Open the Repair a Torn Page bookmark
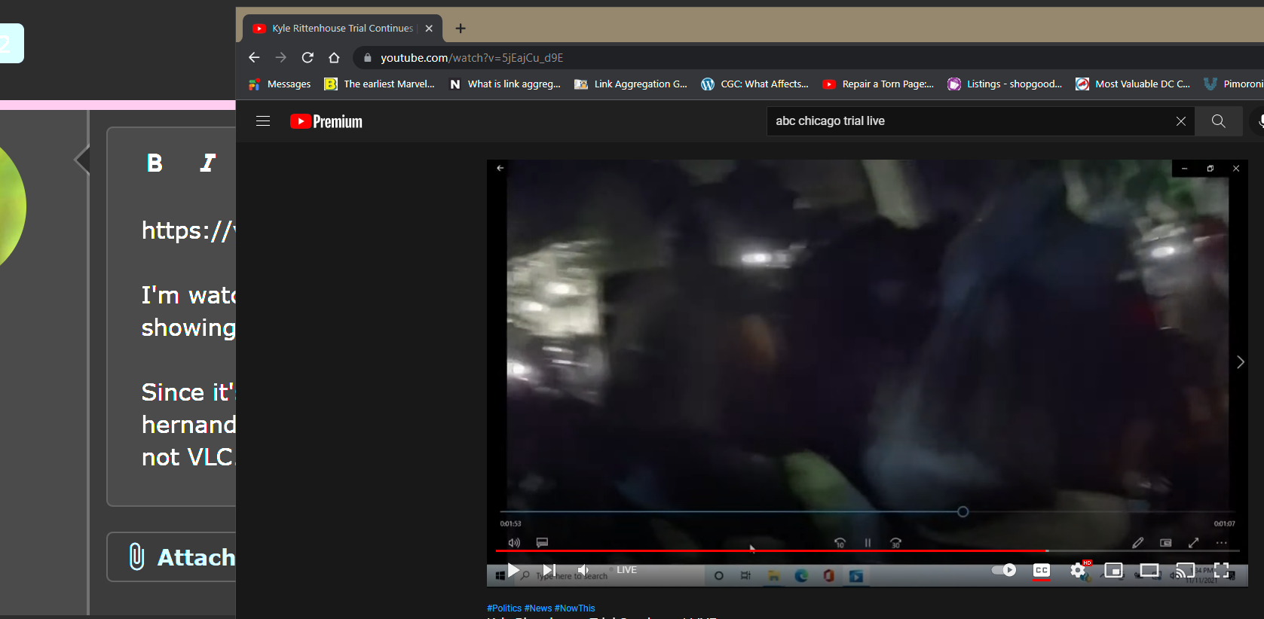 coord(878,84)
